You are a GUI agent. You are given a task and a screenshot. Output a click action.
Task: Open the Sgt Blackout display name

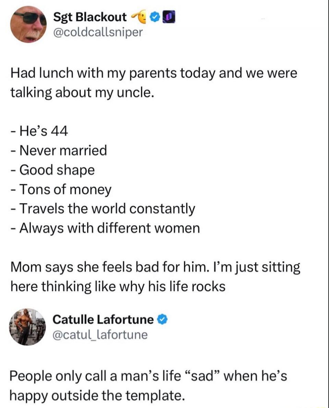point(90,17)
